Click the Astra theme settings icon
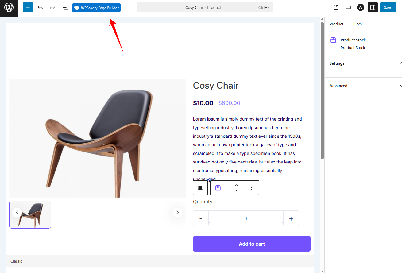 (361, 7)
